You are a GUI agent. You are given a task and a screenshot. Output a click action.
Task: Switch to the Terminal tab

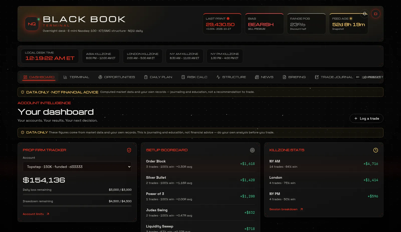[x=76, y=77]
